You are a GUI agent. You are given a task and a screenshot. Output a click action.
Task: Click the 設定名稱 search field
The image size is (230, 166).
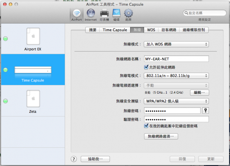click(x=204, y=13)
